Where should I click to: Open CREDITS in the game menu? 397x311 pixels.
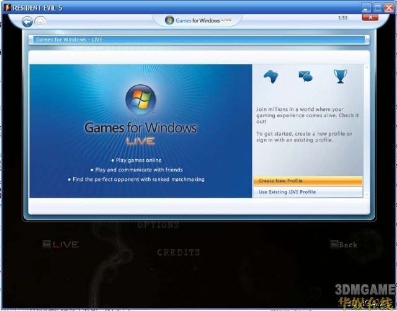click(179, 252)
